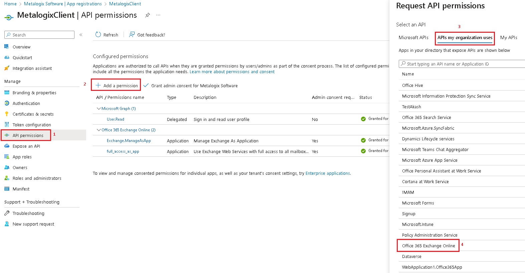This screenshot has width=525, height=273.
Task: Open the App roles icon in the sidebar
Action: (x=7, y=157)
